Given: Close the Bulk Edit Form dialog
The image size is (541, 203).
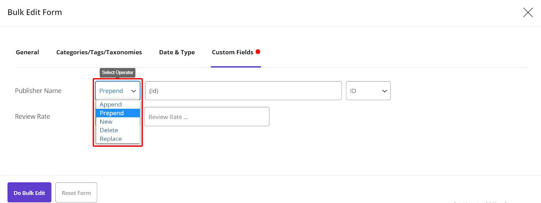Looking at the screenshot, I should pyautogui.click(x=528, y=12).
